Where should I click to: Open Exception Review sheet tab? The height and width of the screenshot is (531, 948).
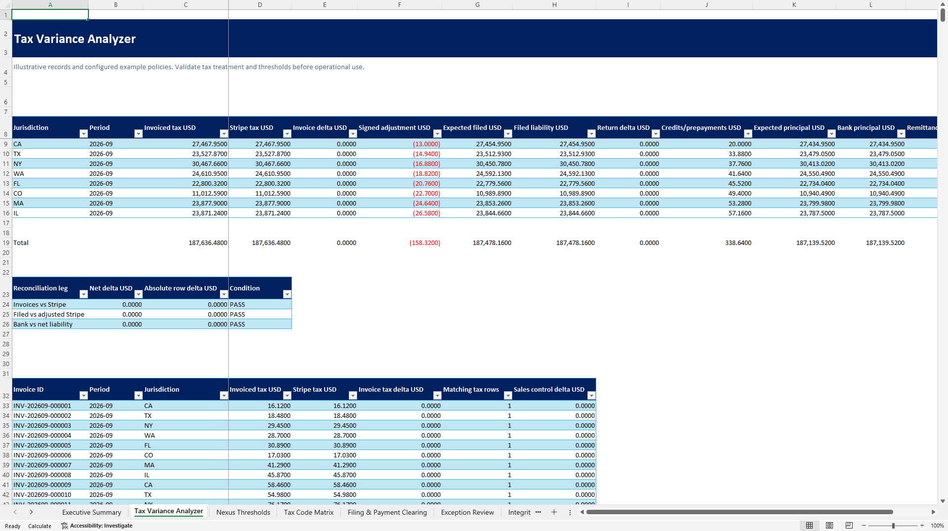(x=467, y=512)
